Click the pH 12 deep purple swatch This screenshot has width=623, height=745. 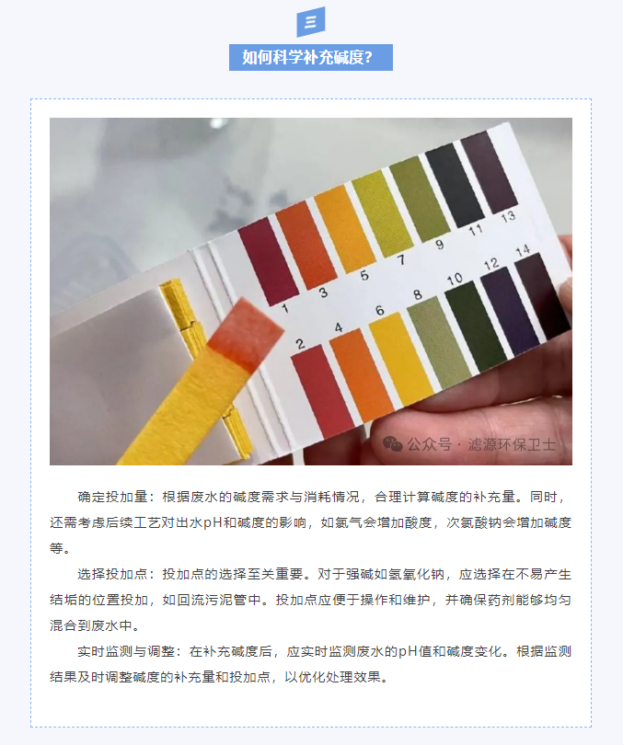511,311
